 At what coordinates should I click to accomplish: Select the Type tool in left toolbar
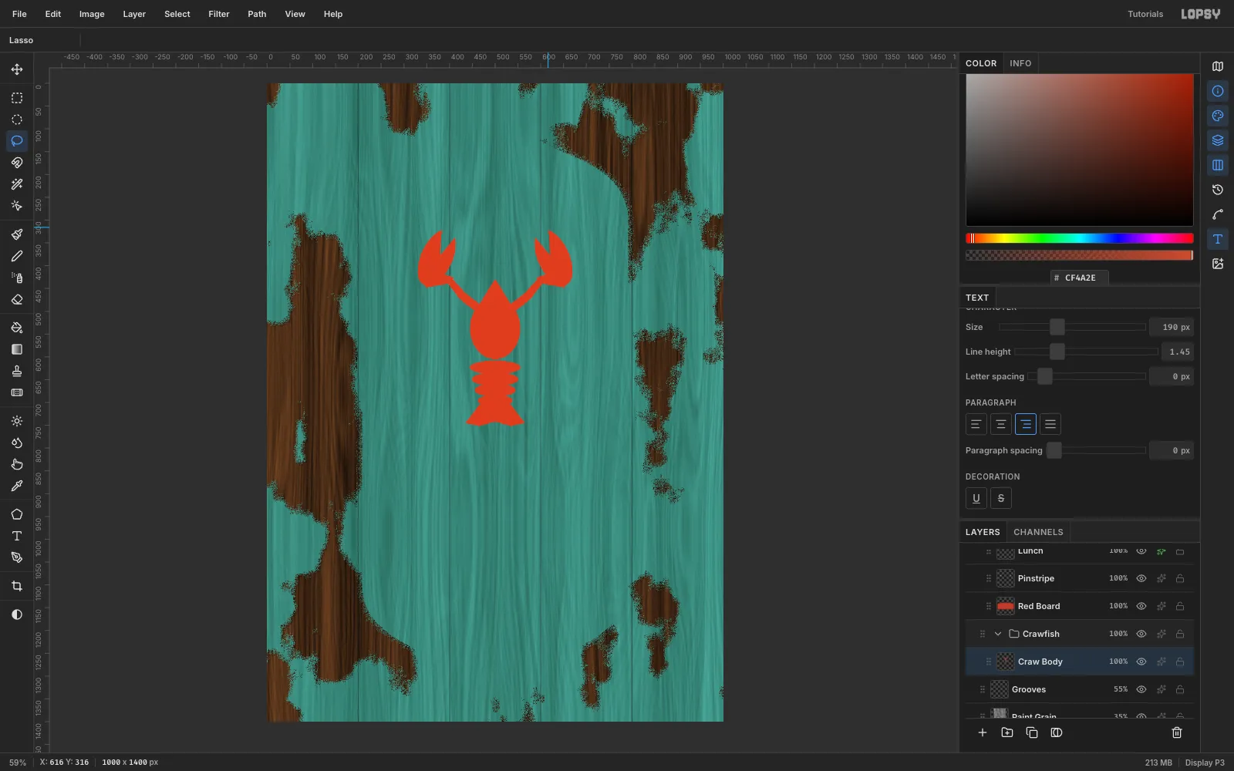[17, 536]
